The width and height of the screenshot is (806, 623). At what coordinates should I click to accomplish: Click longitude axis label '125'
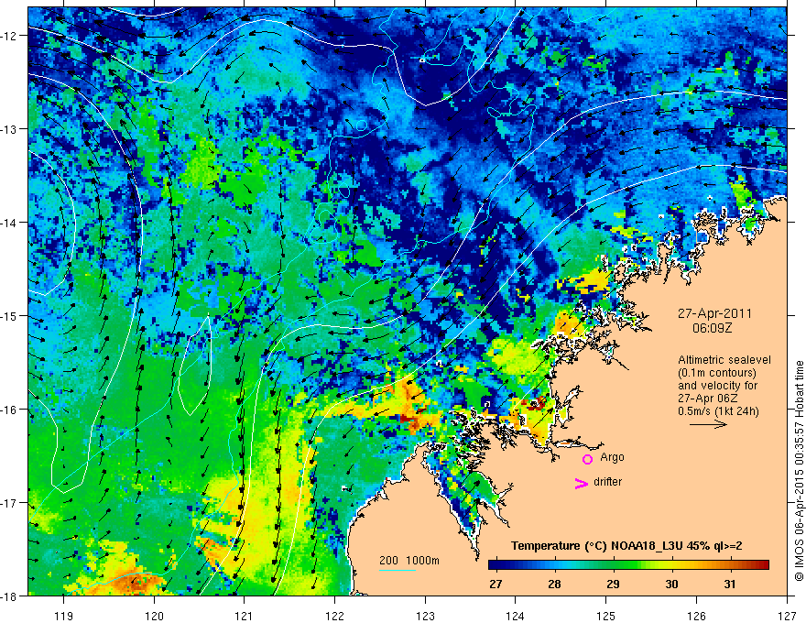pos(606,616)
